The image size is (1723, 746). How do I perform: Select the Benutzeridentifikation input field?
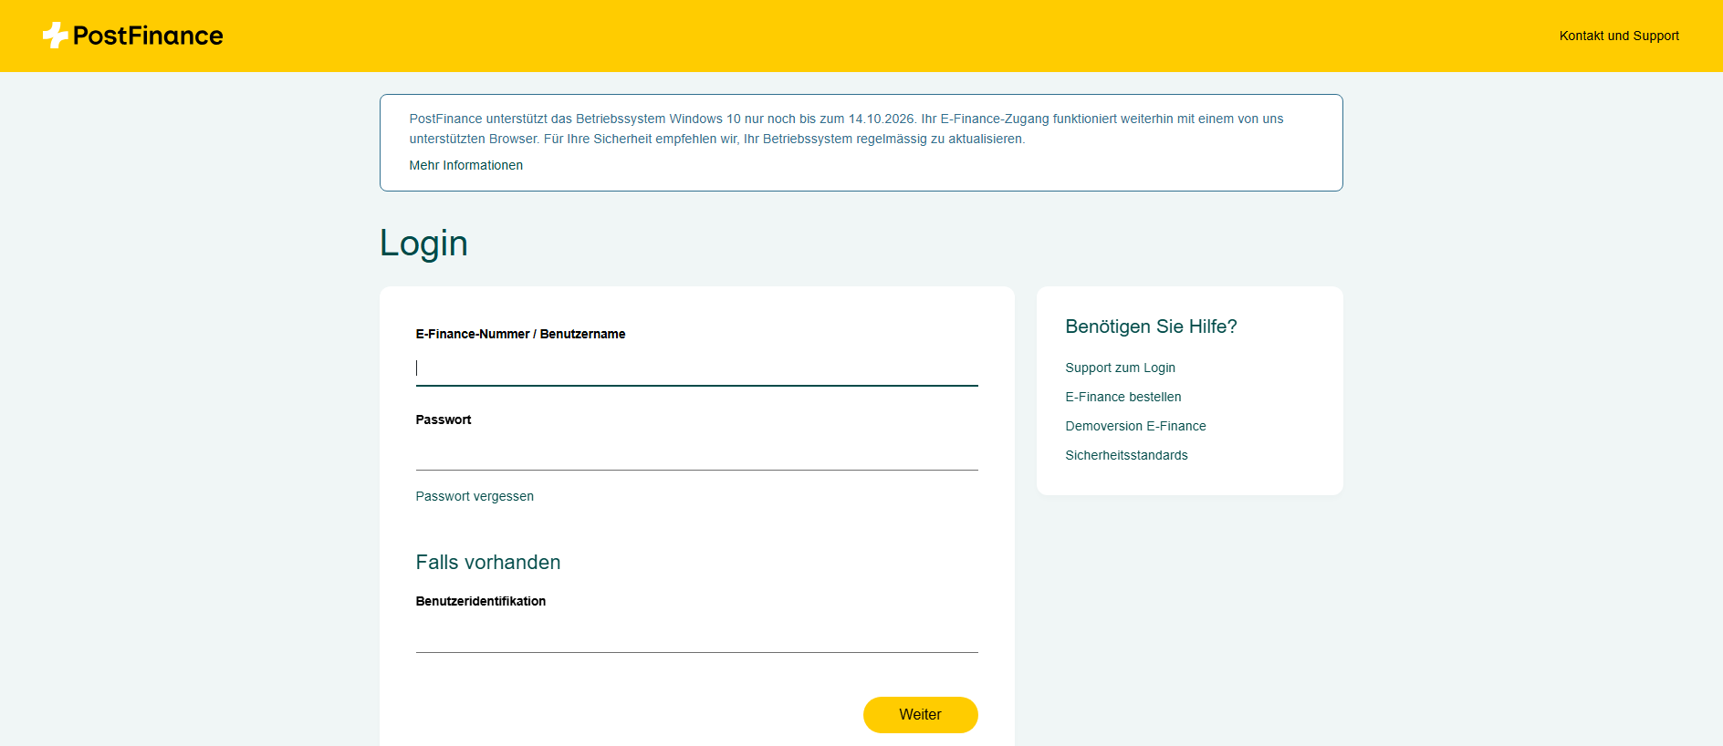click(x=696, y=636)
